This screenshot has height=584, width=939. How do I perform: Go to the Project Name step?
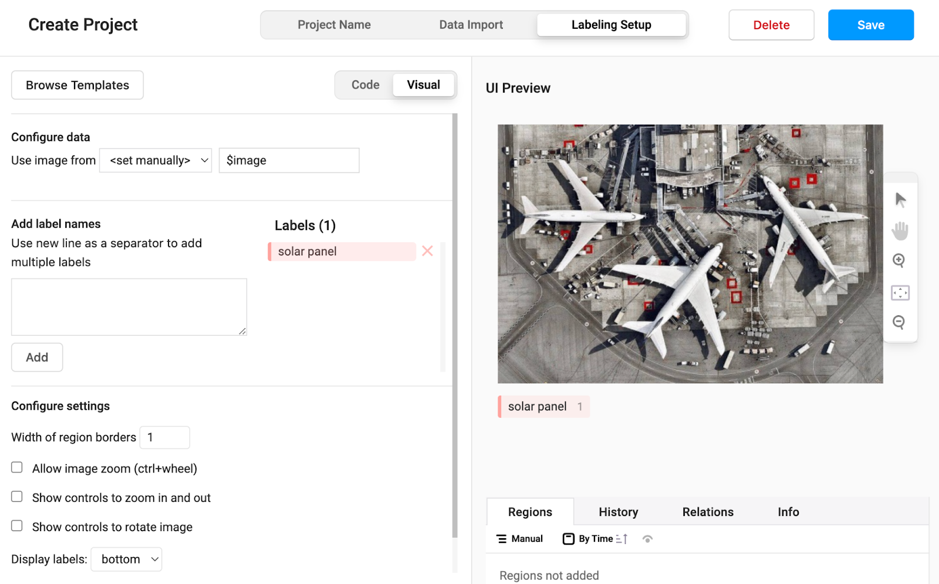click(x=334, y=25)
